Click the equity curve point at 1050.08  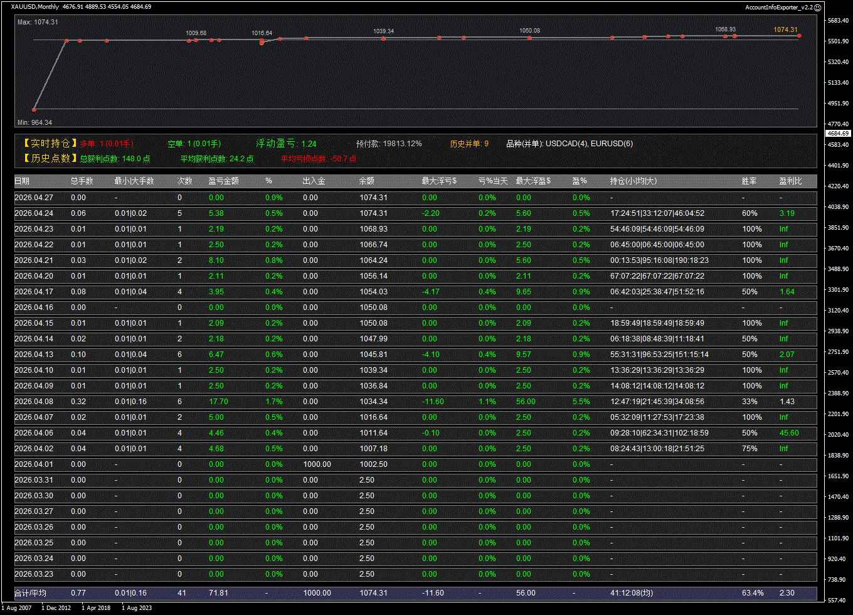click(529, 38)
